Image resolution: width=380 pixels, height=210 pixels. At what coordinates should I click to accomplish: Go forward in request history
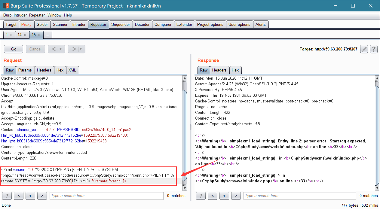pos(73,49)
